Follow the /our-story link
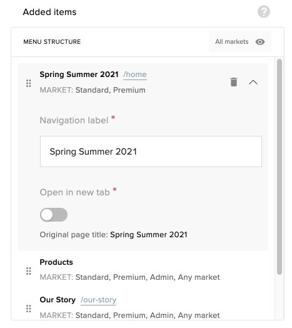Image resolution: width=292 pixels, height=328 pixels. pyautogui.click(x=98, y=300)
